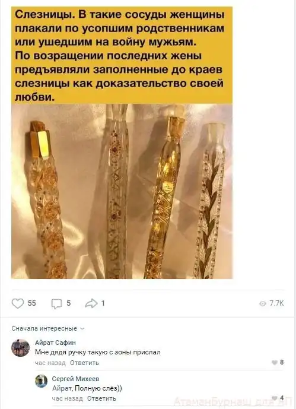Viewport: 296px width, 409px height.
Task: Open Сергей Михеев's avatar
Action: 41,381
